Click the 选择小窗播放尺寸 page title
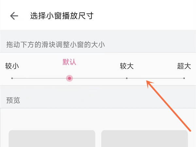This screenshot has height=147, width=196. tap(62, 16)
